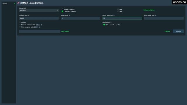This screenshot has height=105, width=187.
Task: Click the BitMEX logo icon in the title
Action: pos(18,3)
